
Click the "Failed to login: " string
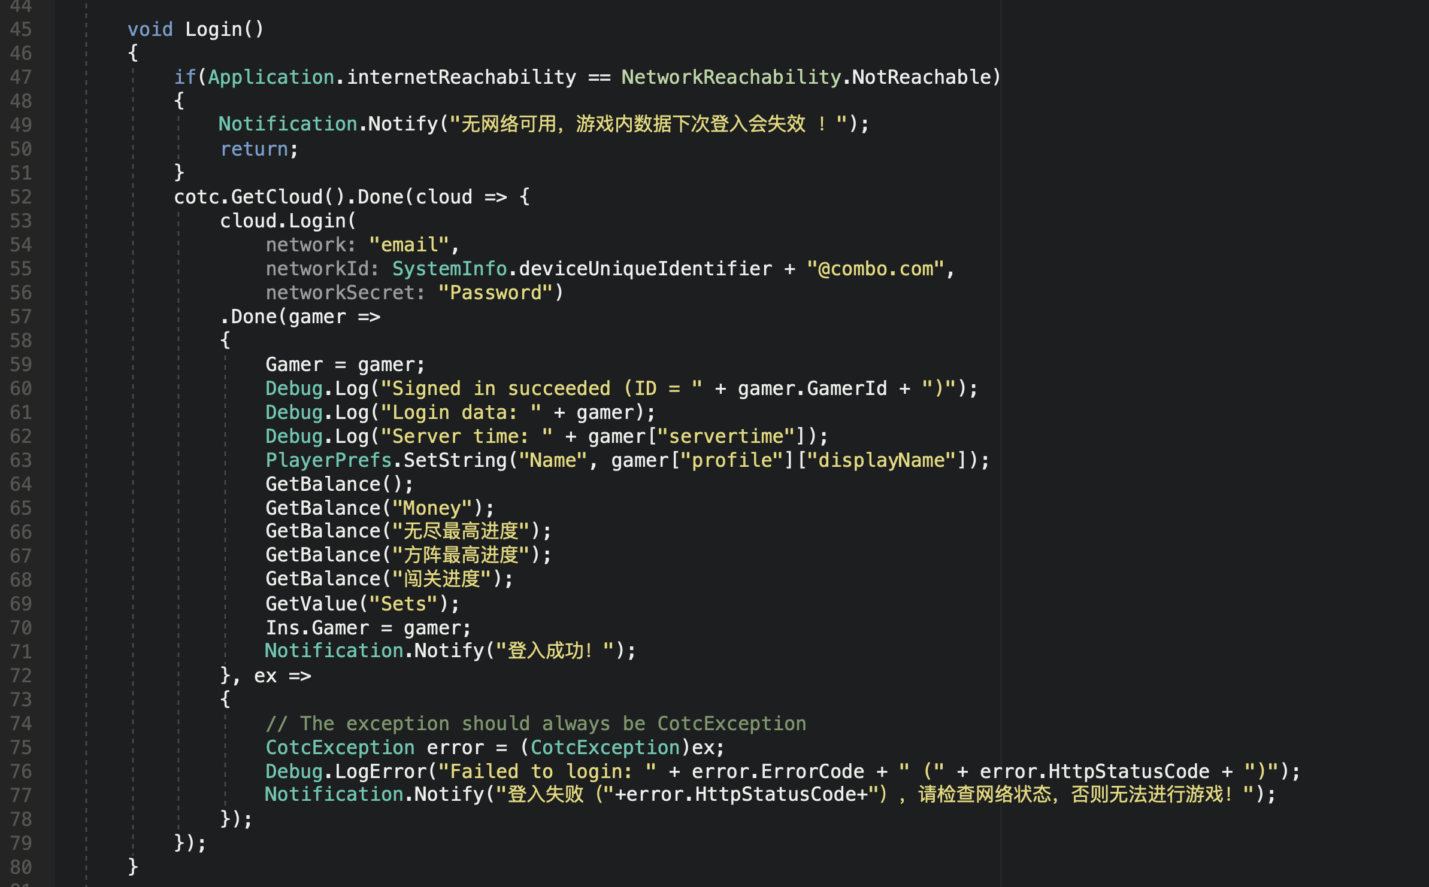tap(547, 771)
